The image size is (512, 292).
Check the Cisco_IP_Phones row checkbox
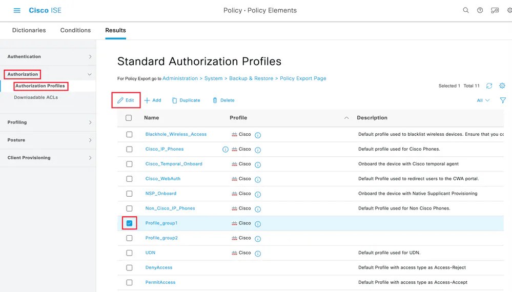(x=129, y=149)
